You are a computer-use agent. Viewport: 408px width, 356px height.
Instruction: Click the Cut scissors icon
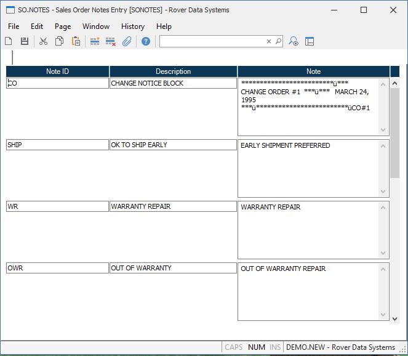pos(43,41)
